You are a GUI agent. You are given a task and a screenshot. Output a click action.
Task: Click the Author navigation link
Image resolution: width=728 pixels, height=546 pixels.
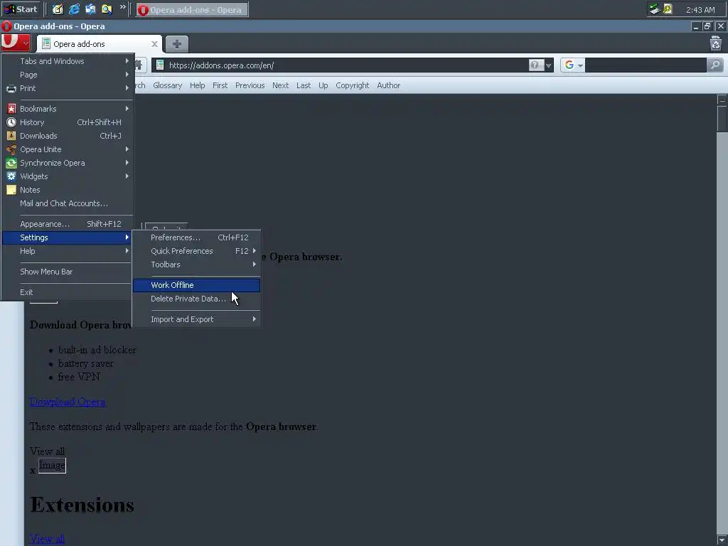(x=389, y=85)
